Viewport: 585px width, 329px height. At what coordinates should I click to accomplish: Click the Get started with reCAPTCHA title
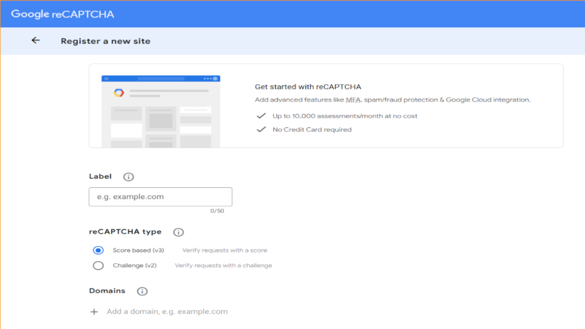[x=308, y=87]
